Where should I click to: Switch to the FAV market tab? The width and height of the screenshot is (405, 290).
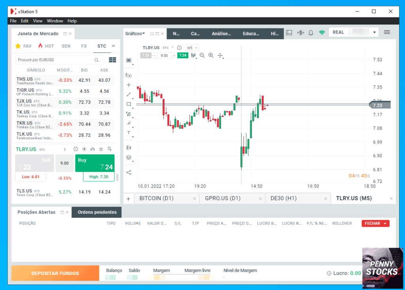23,46
